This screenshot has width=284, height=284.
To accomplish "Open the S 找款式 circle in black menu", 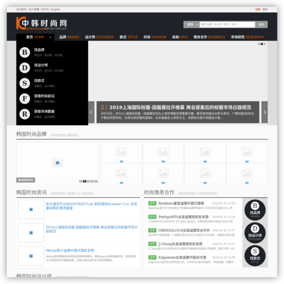I will [x=25, y=83].
